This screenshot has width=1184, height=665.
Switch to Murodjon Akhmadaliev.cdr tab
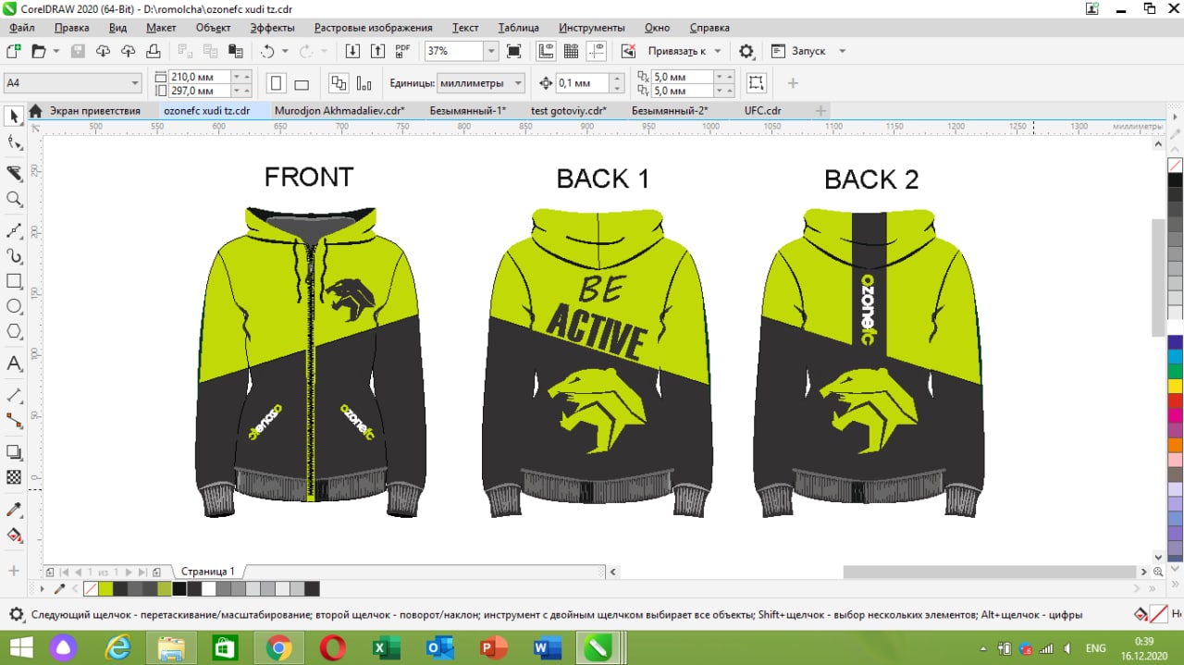click(x=339, y=110)
